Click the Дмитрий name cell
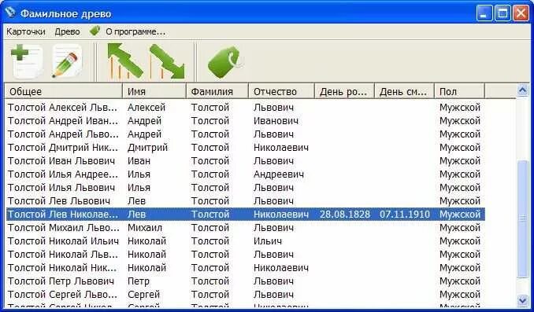Image resolution: width=534 pixels, height=312 pixels. click(147, 148)
